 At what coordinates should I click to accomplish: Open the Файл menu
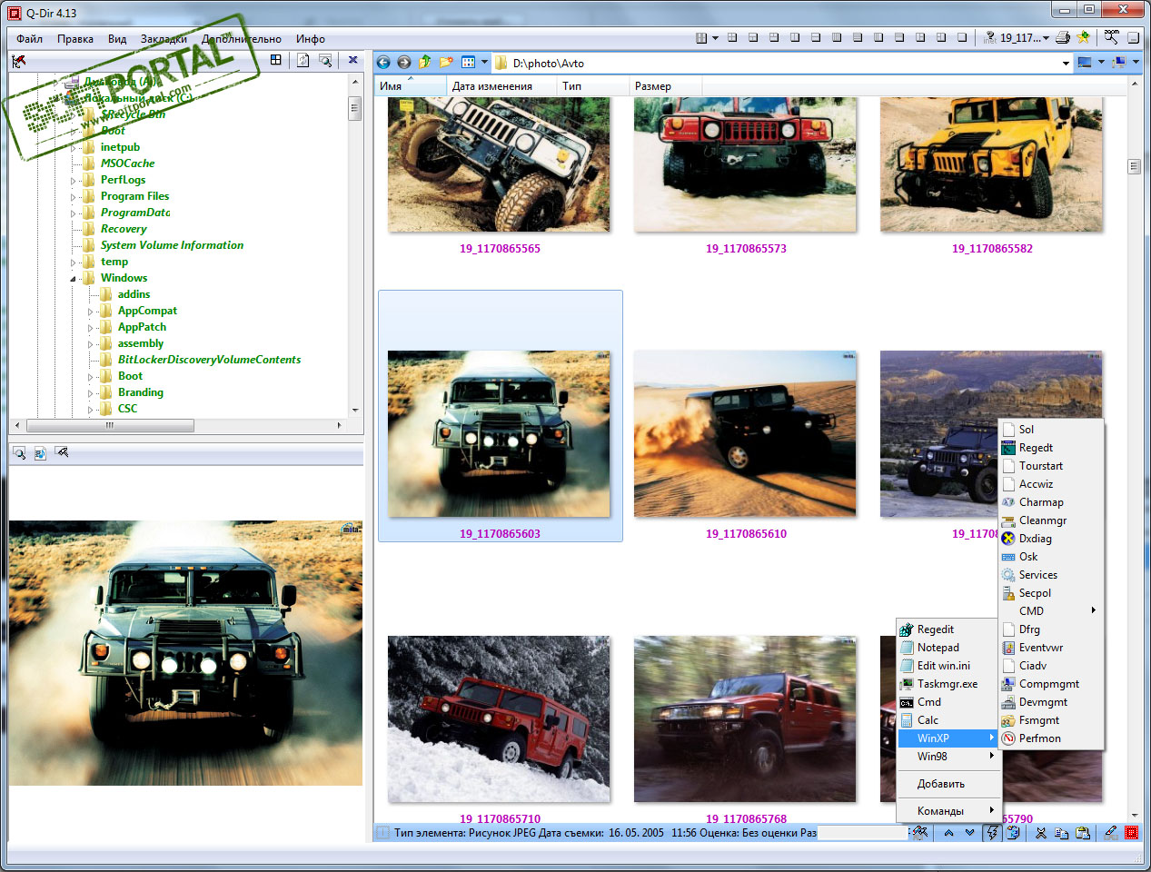click(29, 39)
